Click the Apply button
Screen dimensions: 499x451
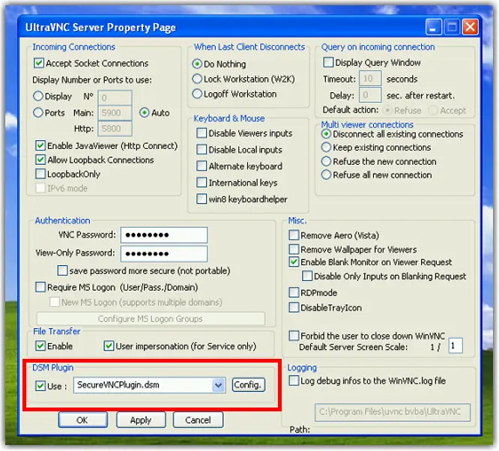(x=141, y=420)
